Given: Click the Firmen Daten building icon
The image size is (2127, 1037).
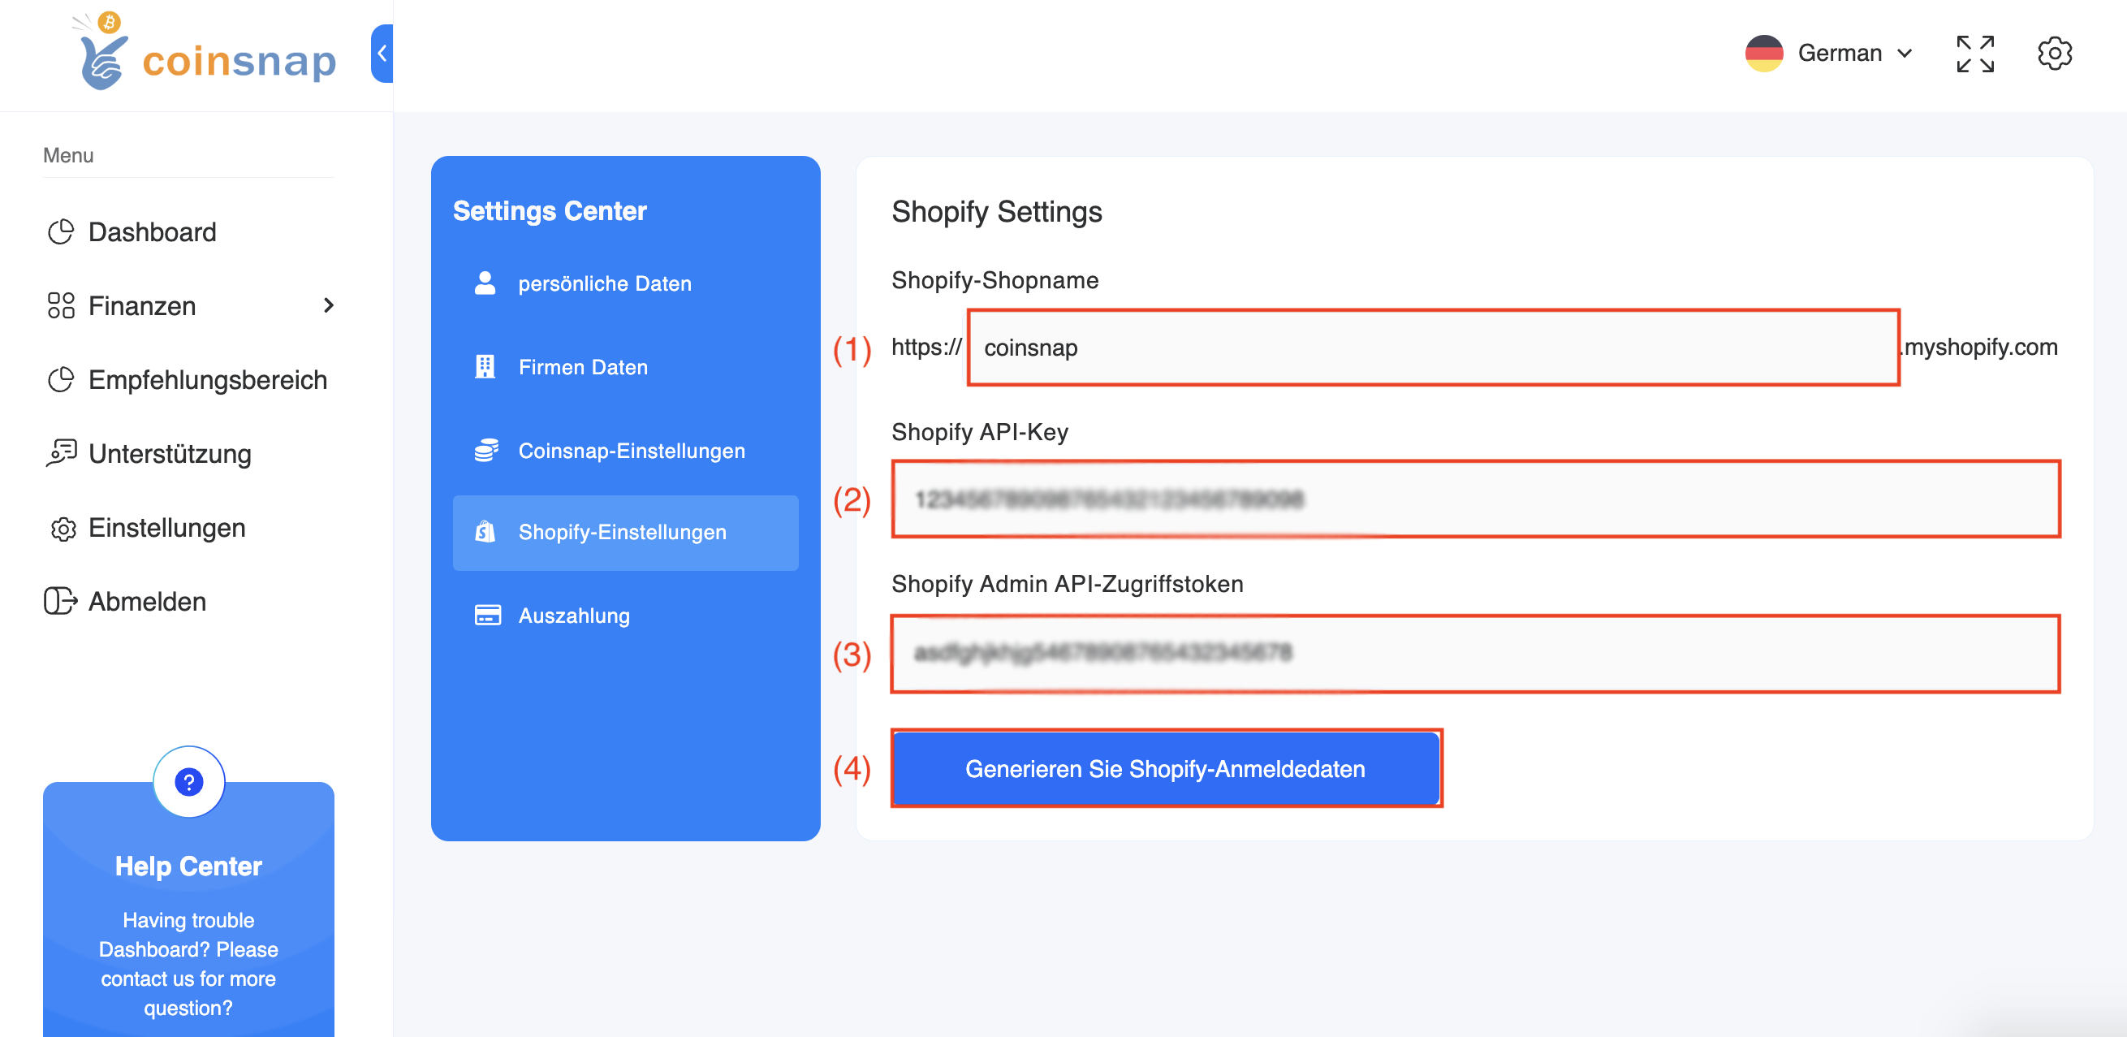Looking at the screenshot, I should pyautogui.click(x=486, y=366).
